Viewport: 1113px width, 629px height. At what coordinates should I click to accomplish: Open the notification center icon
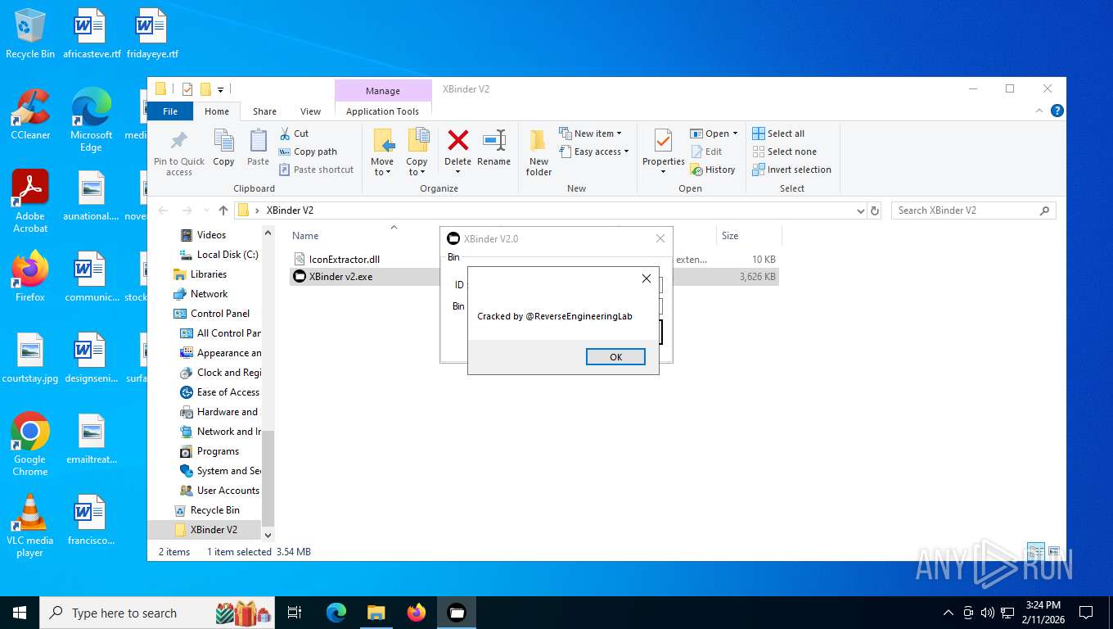pos(1086,613)
